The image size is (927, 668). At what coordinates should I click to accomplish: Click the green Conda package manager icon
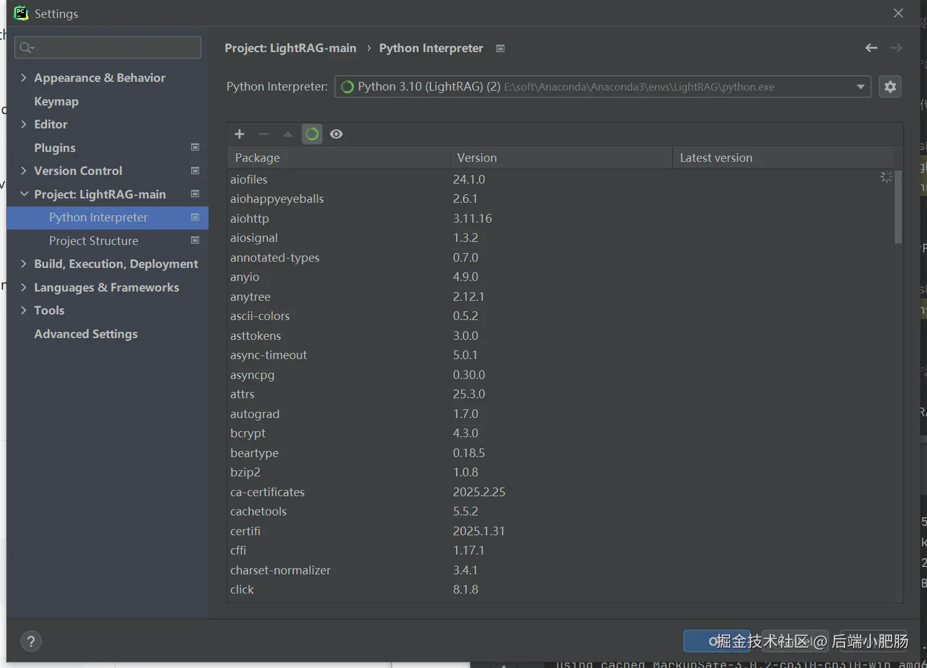click(312, 134)
